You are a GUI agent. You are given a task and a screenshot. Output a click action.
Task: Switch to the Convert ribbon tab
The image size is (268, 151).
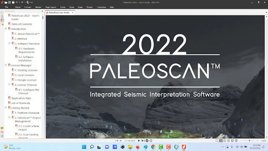(28, 7)
